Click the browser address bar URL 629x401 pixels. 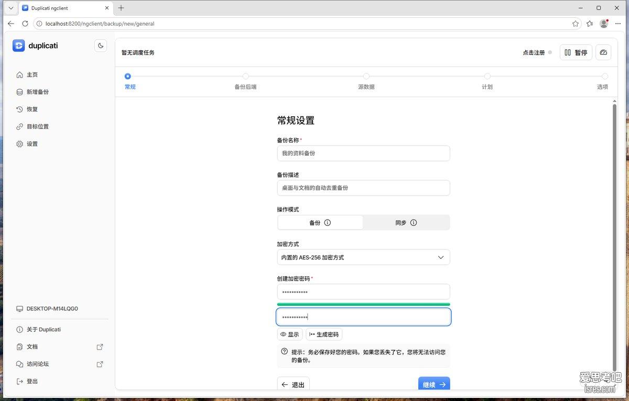pos(100,24)
